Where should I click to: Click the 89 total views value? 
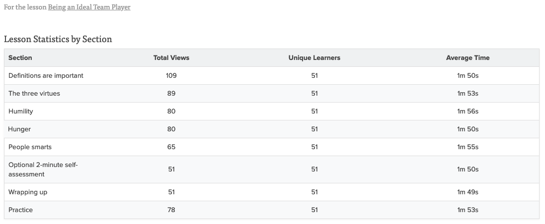pos(171,94)
